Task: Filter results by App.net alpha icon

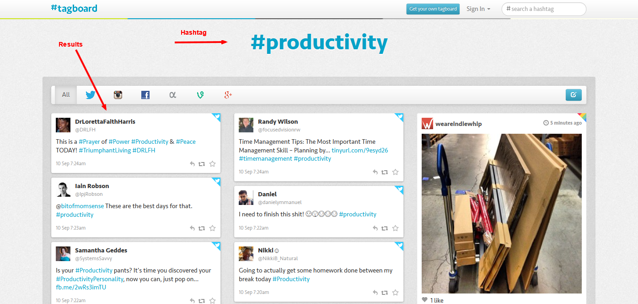Action: [x=172, y=95]
